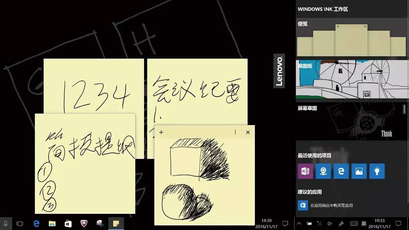Open Action Center beside the 19:39 clock
The height and width of the screenshot is (230, 409).
[x=285, y=224]
